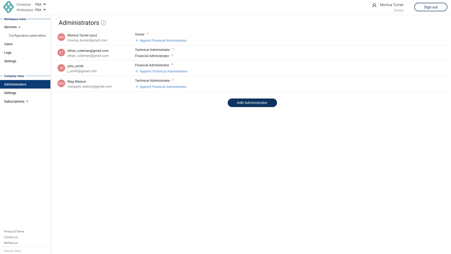Click the user profile icon near Monica Turner
The image size is (451, 254).
click(374, 5)
